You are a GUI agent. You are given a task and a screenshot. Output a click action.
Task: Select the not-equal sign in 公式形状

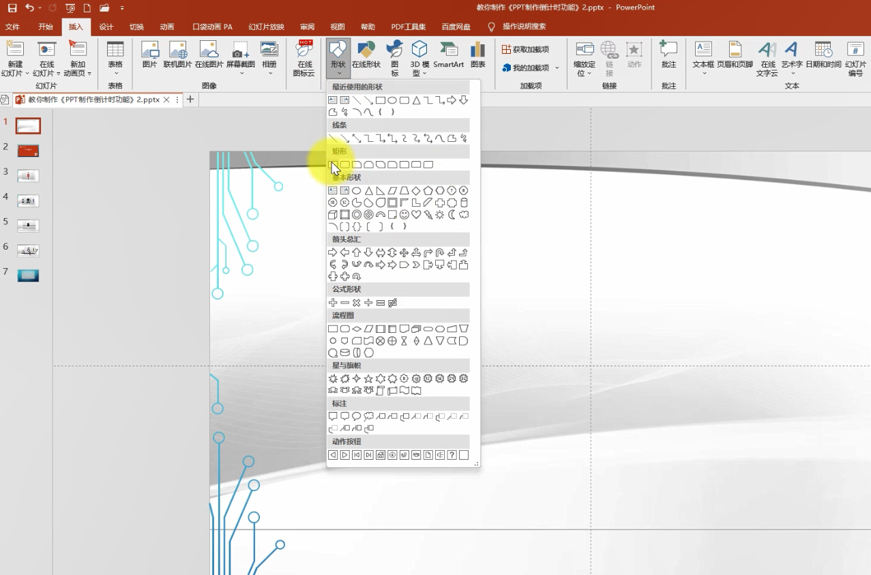(392, 303)
